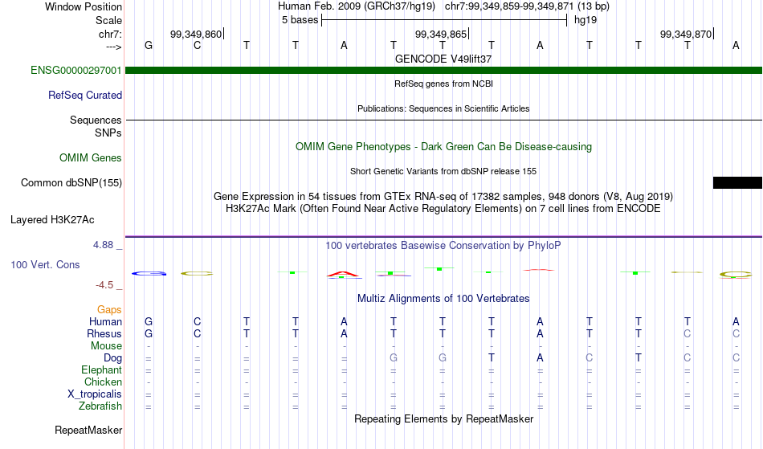Click the RepeatMasker track label
This screenshot has width=763, height=449.
(88, 431)
